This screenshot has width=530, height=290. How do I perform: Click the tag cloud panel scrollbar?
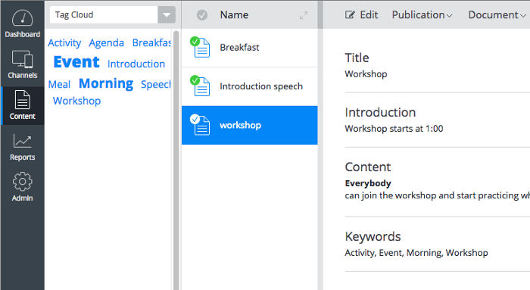176,159
